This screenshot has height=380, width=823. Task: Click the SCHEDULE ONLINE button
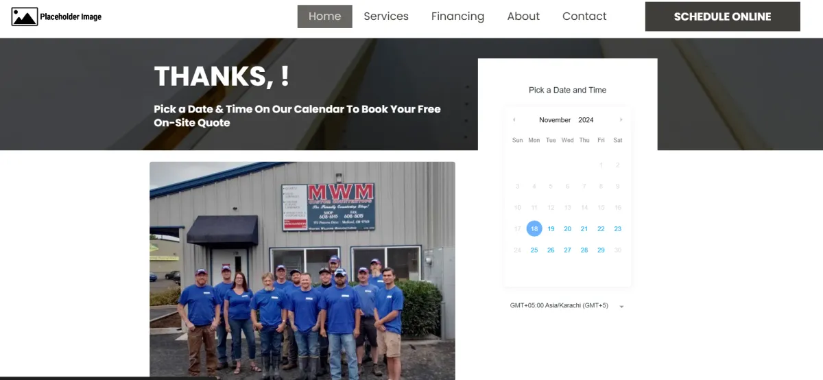click(x=722, y=16)
